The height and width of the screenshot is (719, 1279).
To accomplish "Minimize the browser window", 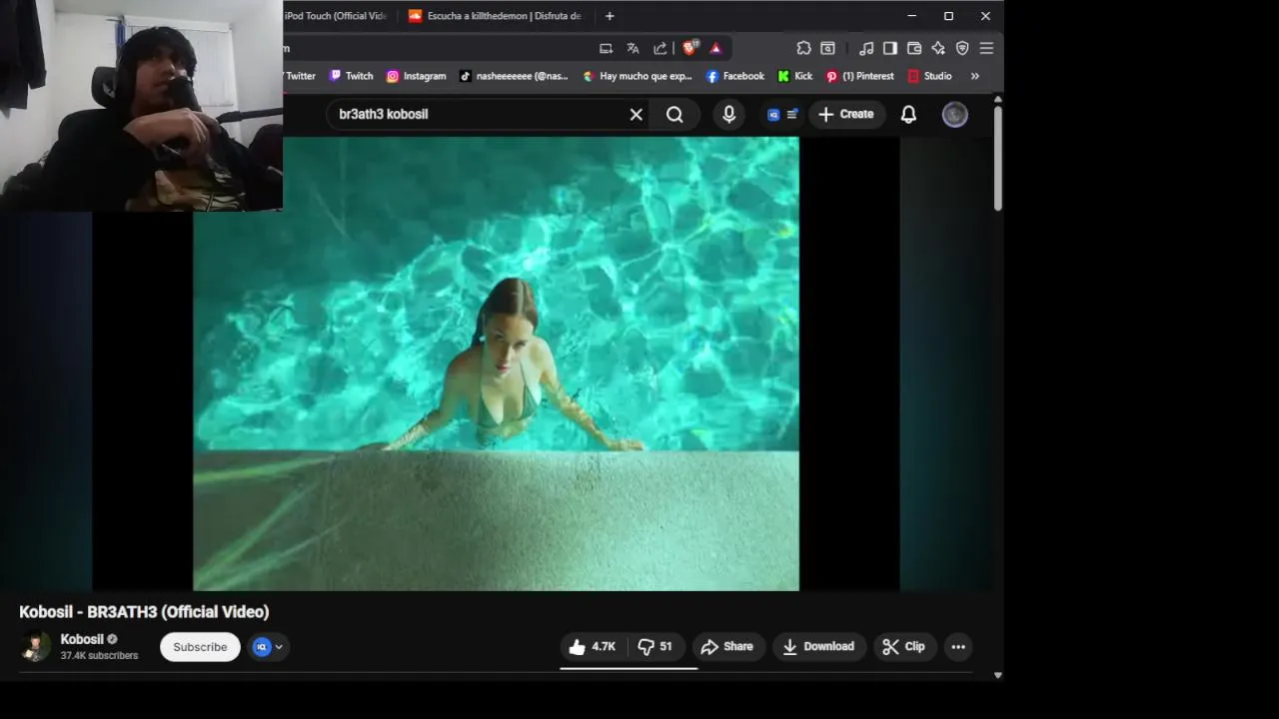I will click(x=911, y=16).
